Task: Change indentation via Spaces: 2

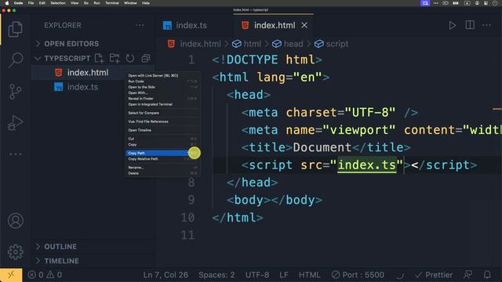Action: [x=216, y=275]
